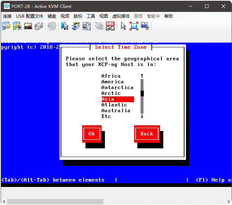The image size is (232, 205).
Task: Click the horizontal scrollbar thumb at bottom
Action: (55, 201)
